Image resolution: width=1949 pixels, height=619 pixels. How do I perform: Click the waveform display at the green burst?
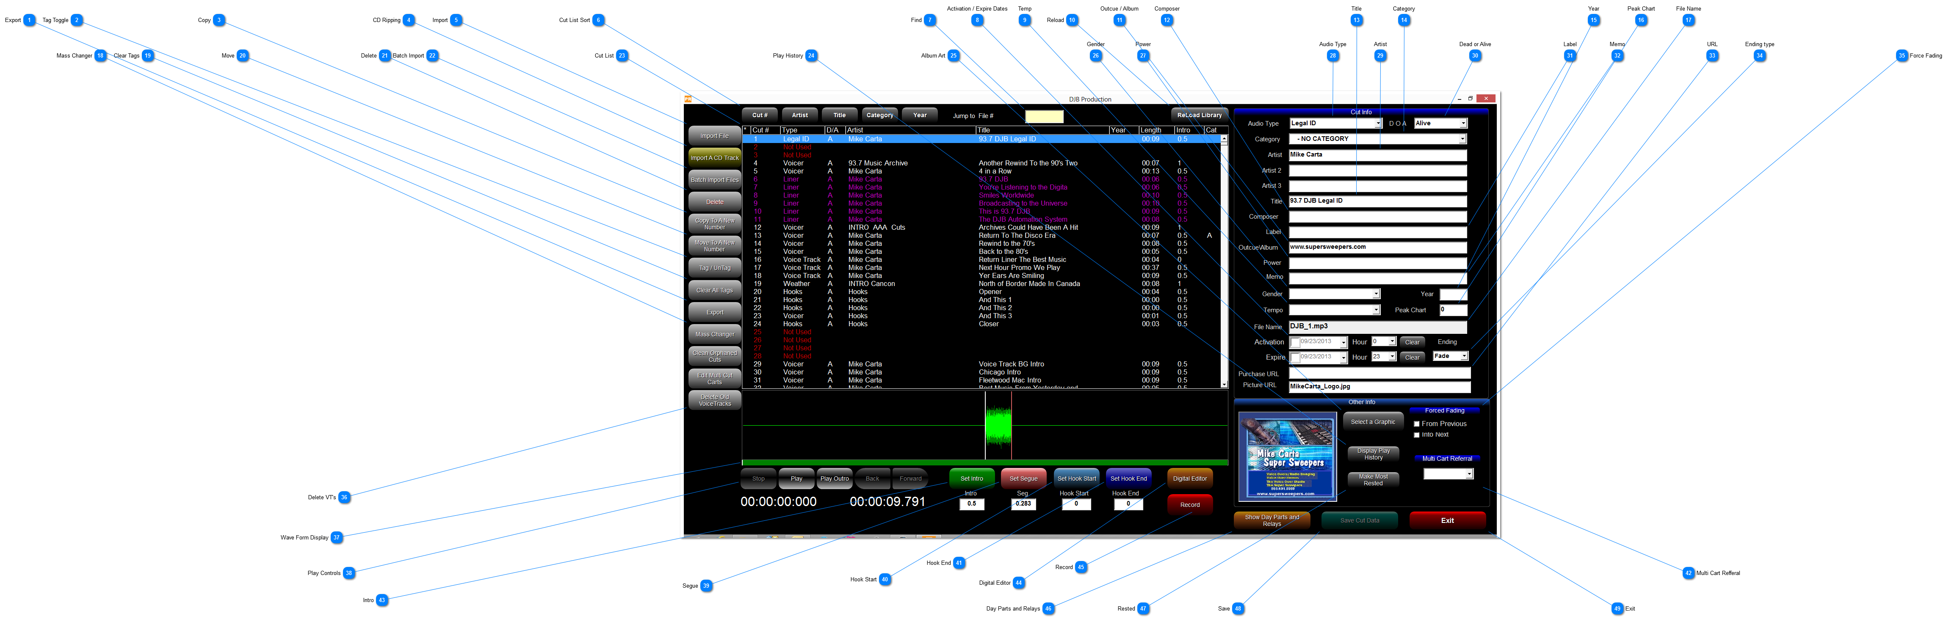(x=999, y=426)
